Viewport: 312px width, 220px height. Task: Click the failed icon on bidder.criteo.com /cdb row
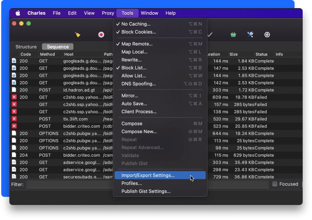point(14,126)
